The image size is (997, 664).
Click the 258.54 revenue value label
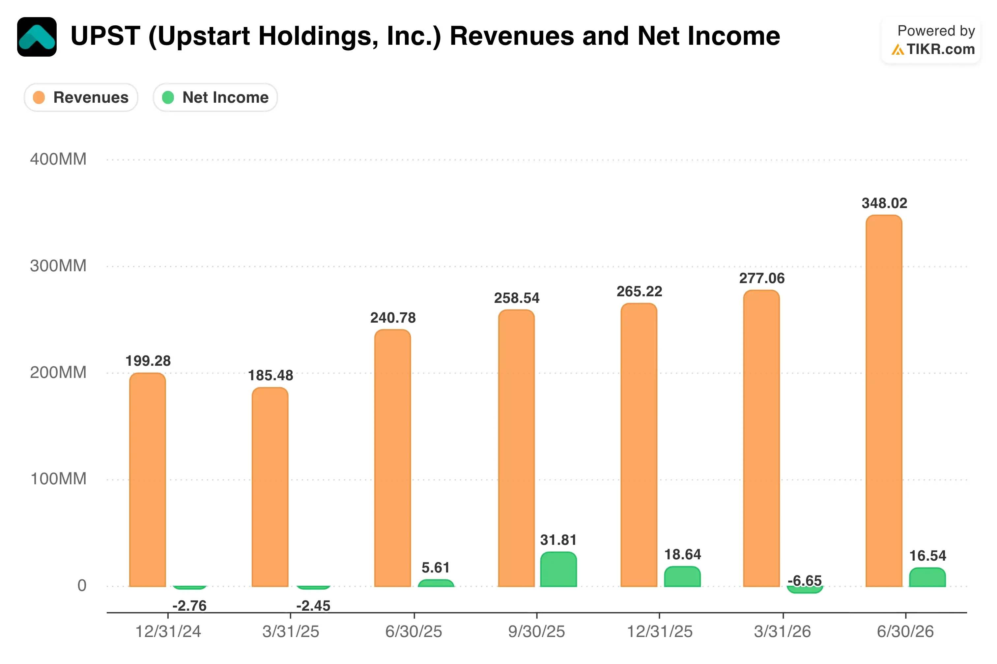tap(517, 298)
